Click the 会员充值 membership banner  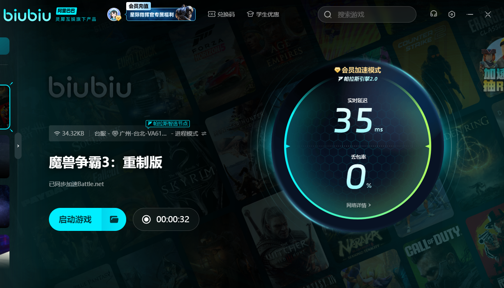160,14
